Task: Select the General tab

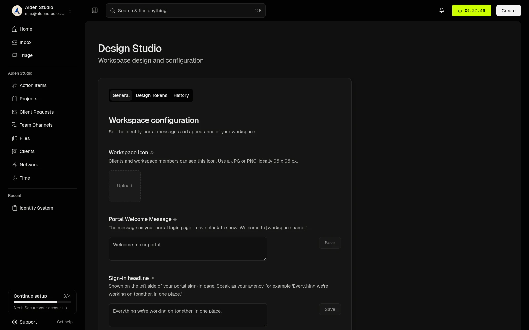Action: (x=121, y=95)
